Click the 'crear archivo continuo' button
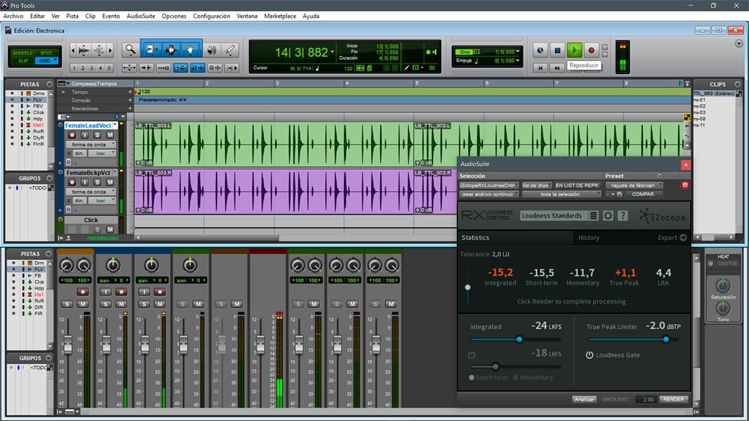Image resolution: width=749 pixels, height=421 pixels. [x=489, y=194]
